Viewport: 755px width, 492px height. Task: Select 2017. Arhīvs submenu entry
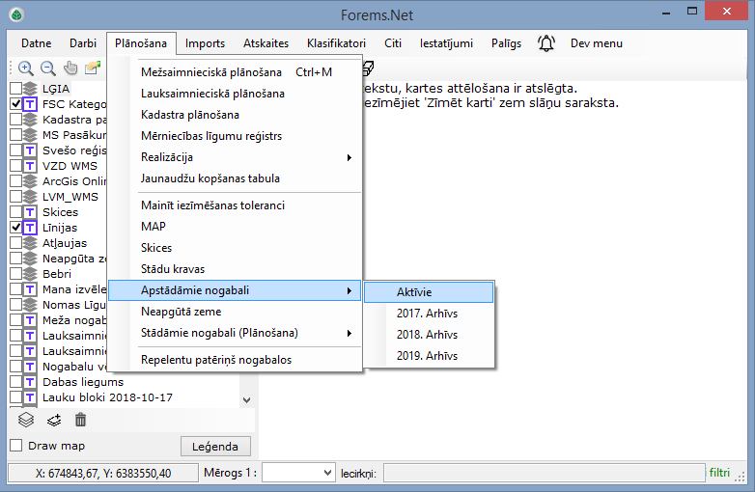click(429, 314)
